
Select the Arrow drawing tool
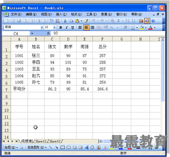[57, 147]
